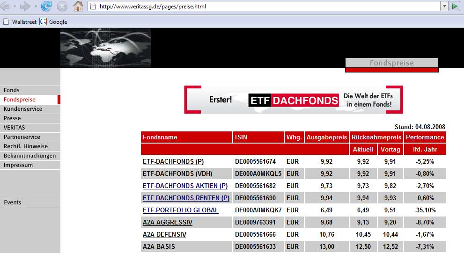Click the ETF Dachfonds banner ad
The image size is (464, 253).
tap(294, 100)
